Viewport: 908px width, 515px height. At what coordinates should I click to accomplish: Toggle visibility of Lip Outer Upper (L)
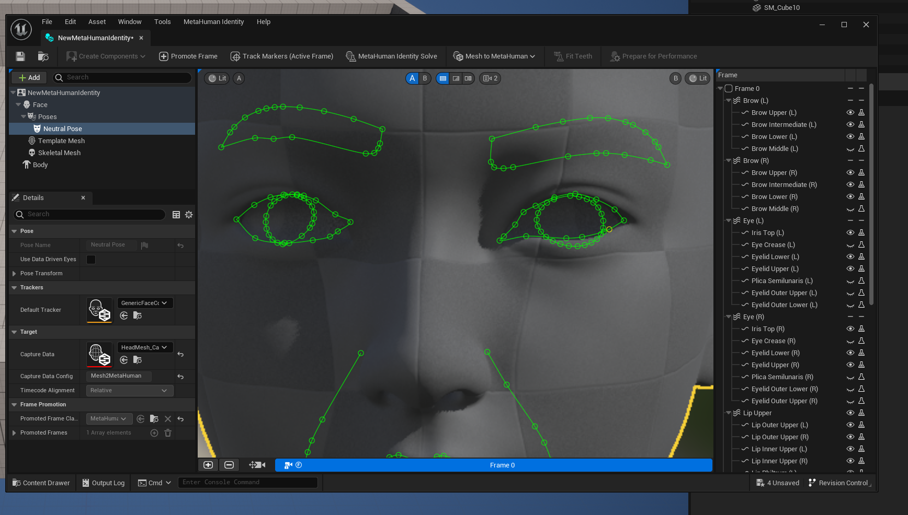point(850,425)
